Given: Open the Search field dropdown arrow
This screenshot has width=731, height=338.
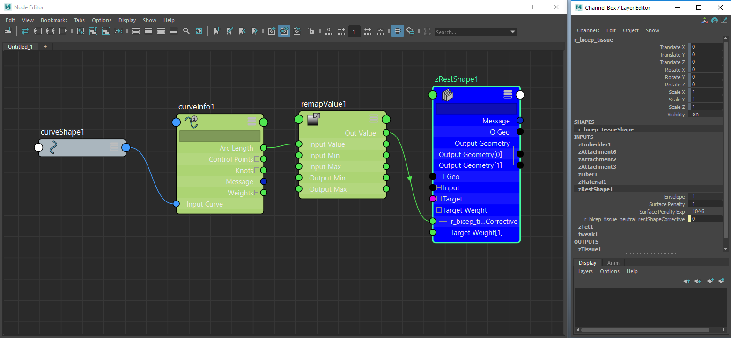Looking at the screenshot, I should point(512,32).
